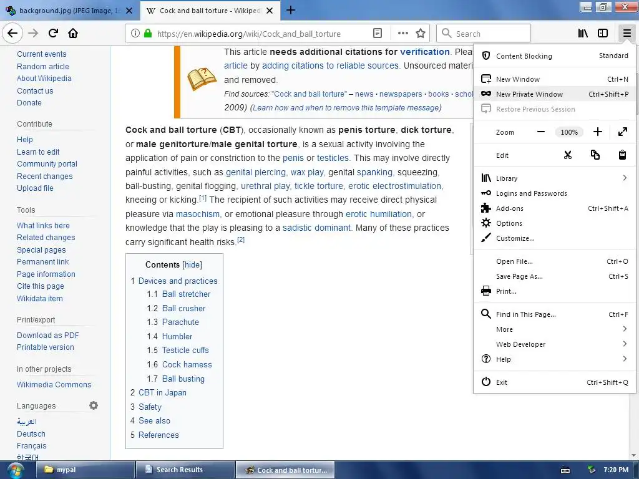The image size is (639, 479).
Task: Choose Save Page As...
Action: [555, 276]
